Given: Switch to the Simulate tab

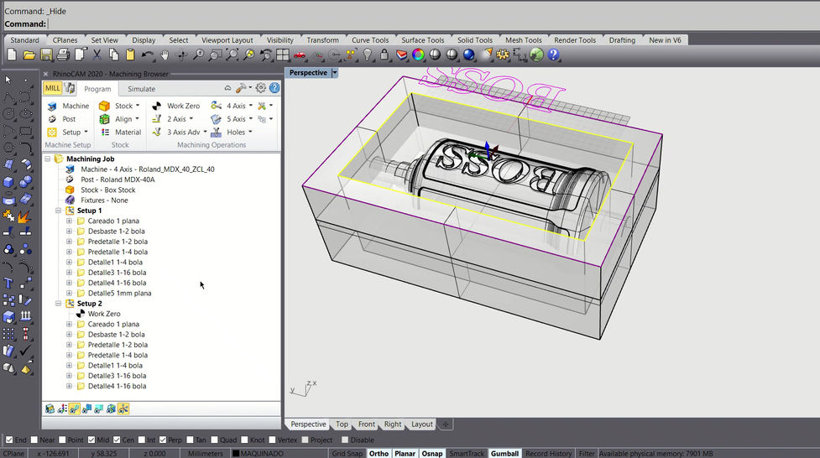Looking at the screenshot, I should coord(141,89).
